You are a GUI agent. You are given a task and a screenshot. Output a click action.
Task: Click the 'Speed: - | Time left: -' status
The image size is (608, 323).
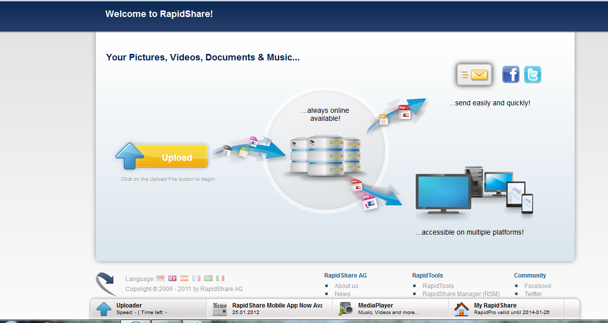click(142, 313)
